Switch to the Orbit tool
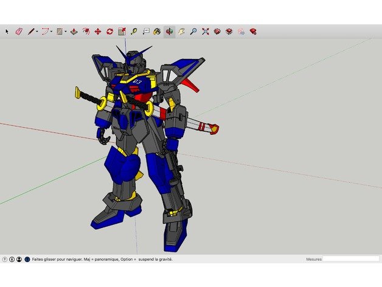The height and width of the screenshot is (287, 382). click(168, 31)
